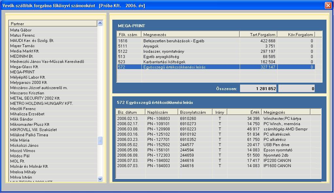
Task: Select the entry dated 2006.03.16.
Action: coord(213,134)
